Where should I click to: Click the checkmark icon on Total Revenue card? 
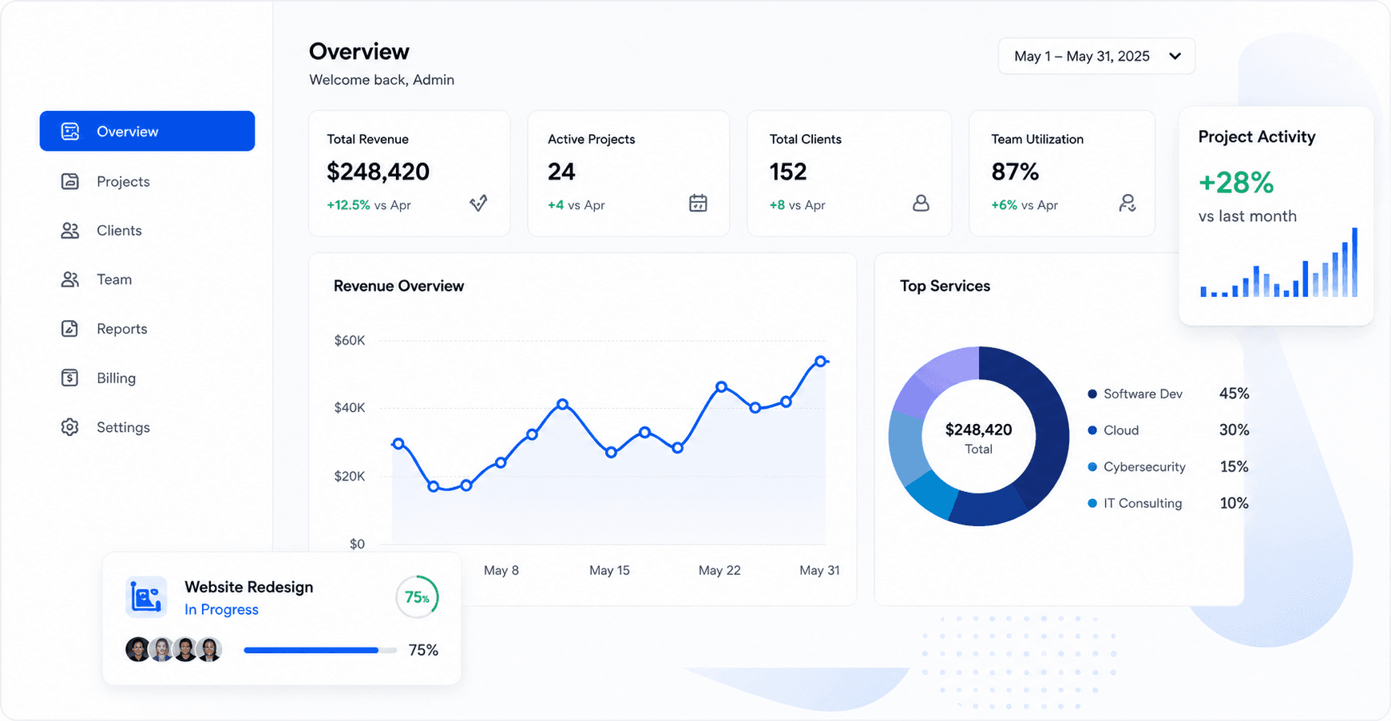point(478,204)
